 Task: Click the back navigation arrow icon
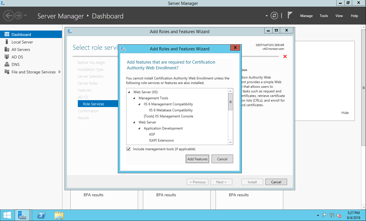[x=9, y=16]
